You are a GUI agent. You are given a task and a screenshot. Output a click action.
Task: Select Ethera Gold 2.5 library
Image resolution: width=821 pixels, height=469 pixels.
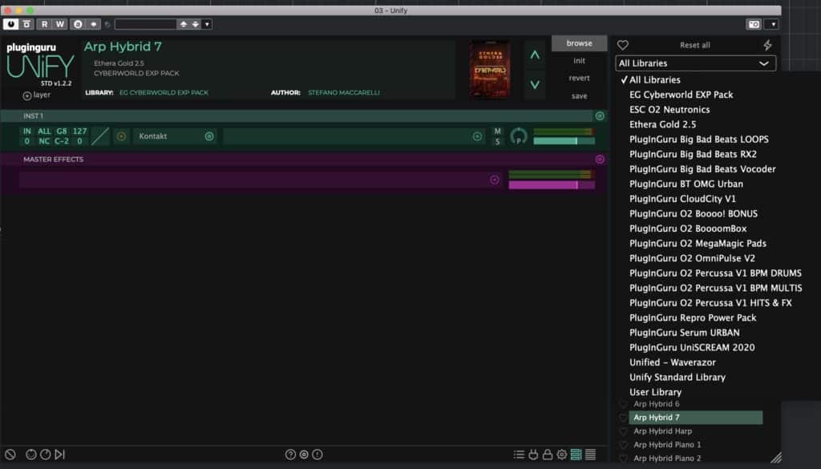663,124
